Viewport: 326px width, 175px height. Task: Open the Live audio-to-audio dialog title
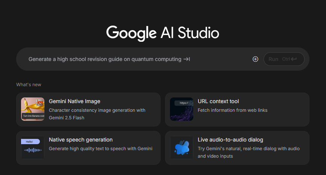230,140
